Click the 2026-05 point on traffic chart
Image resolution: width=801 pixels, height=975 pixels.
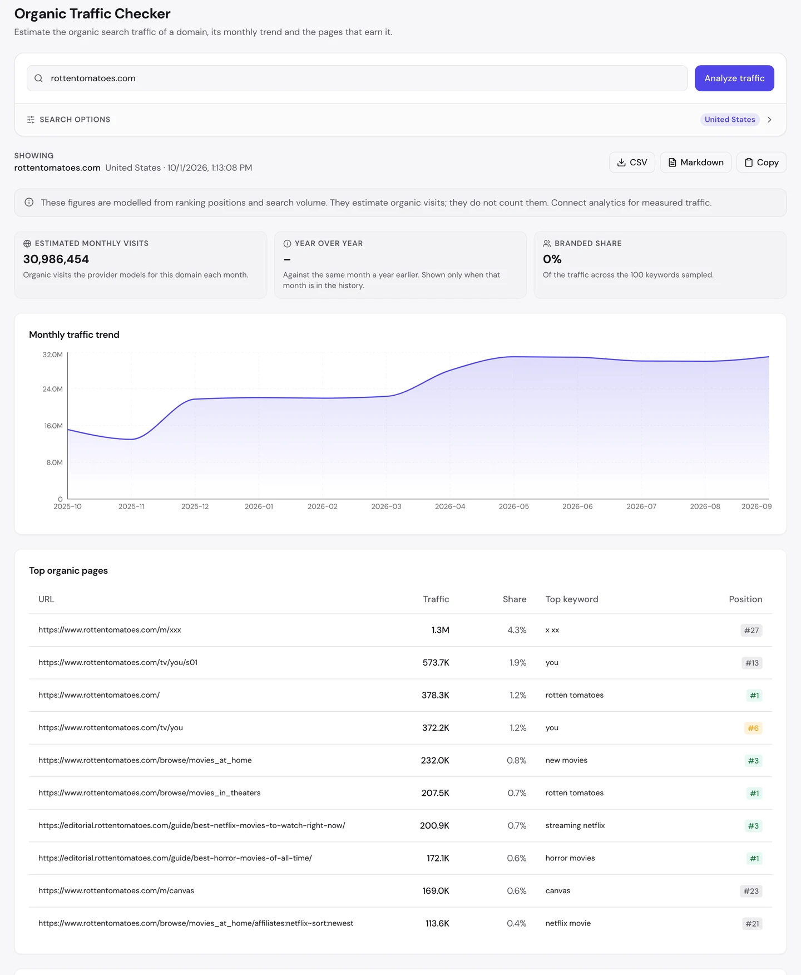pos(514,357)
